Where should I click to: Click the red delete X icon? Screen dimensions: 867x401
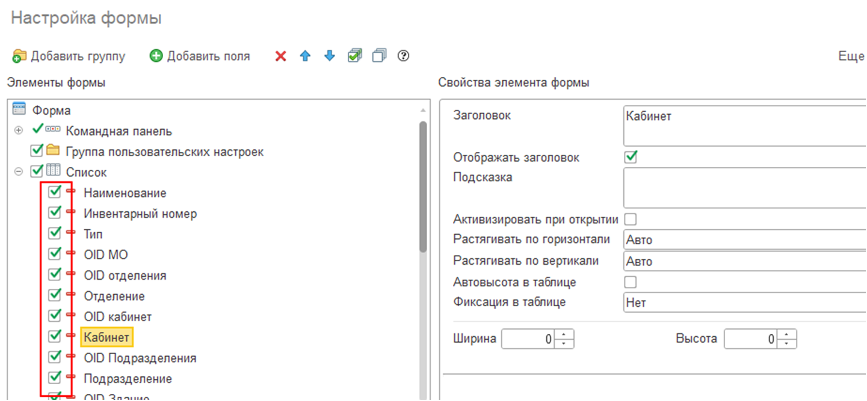click(x=280, y=56)
